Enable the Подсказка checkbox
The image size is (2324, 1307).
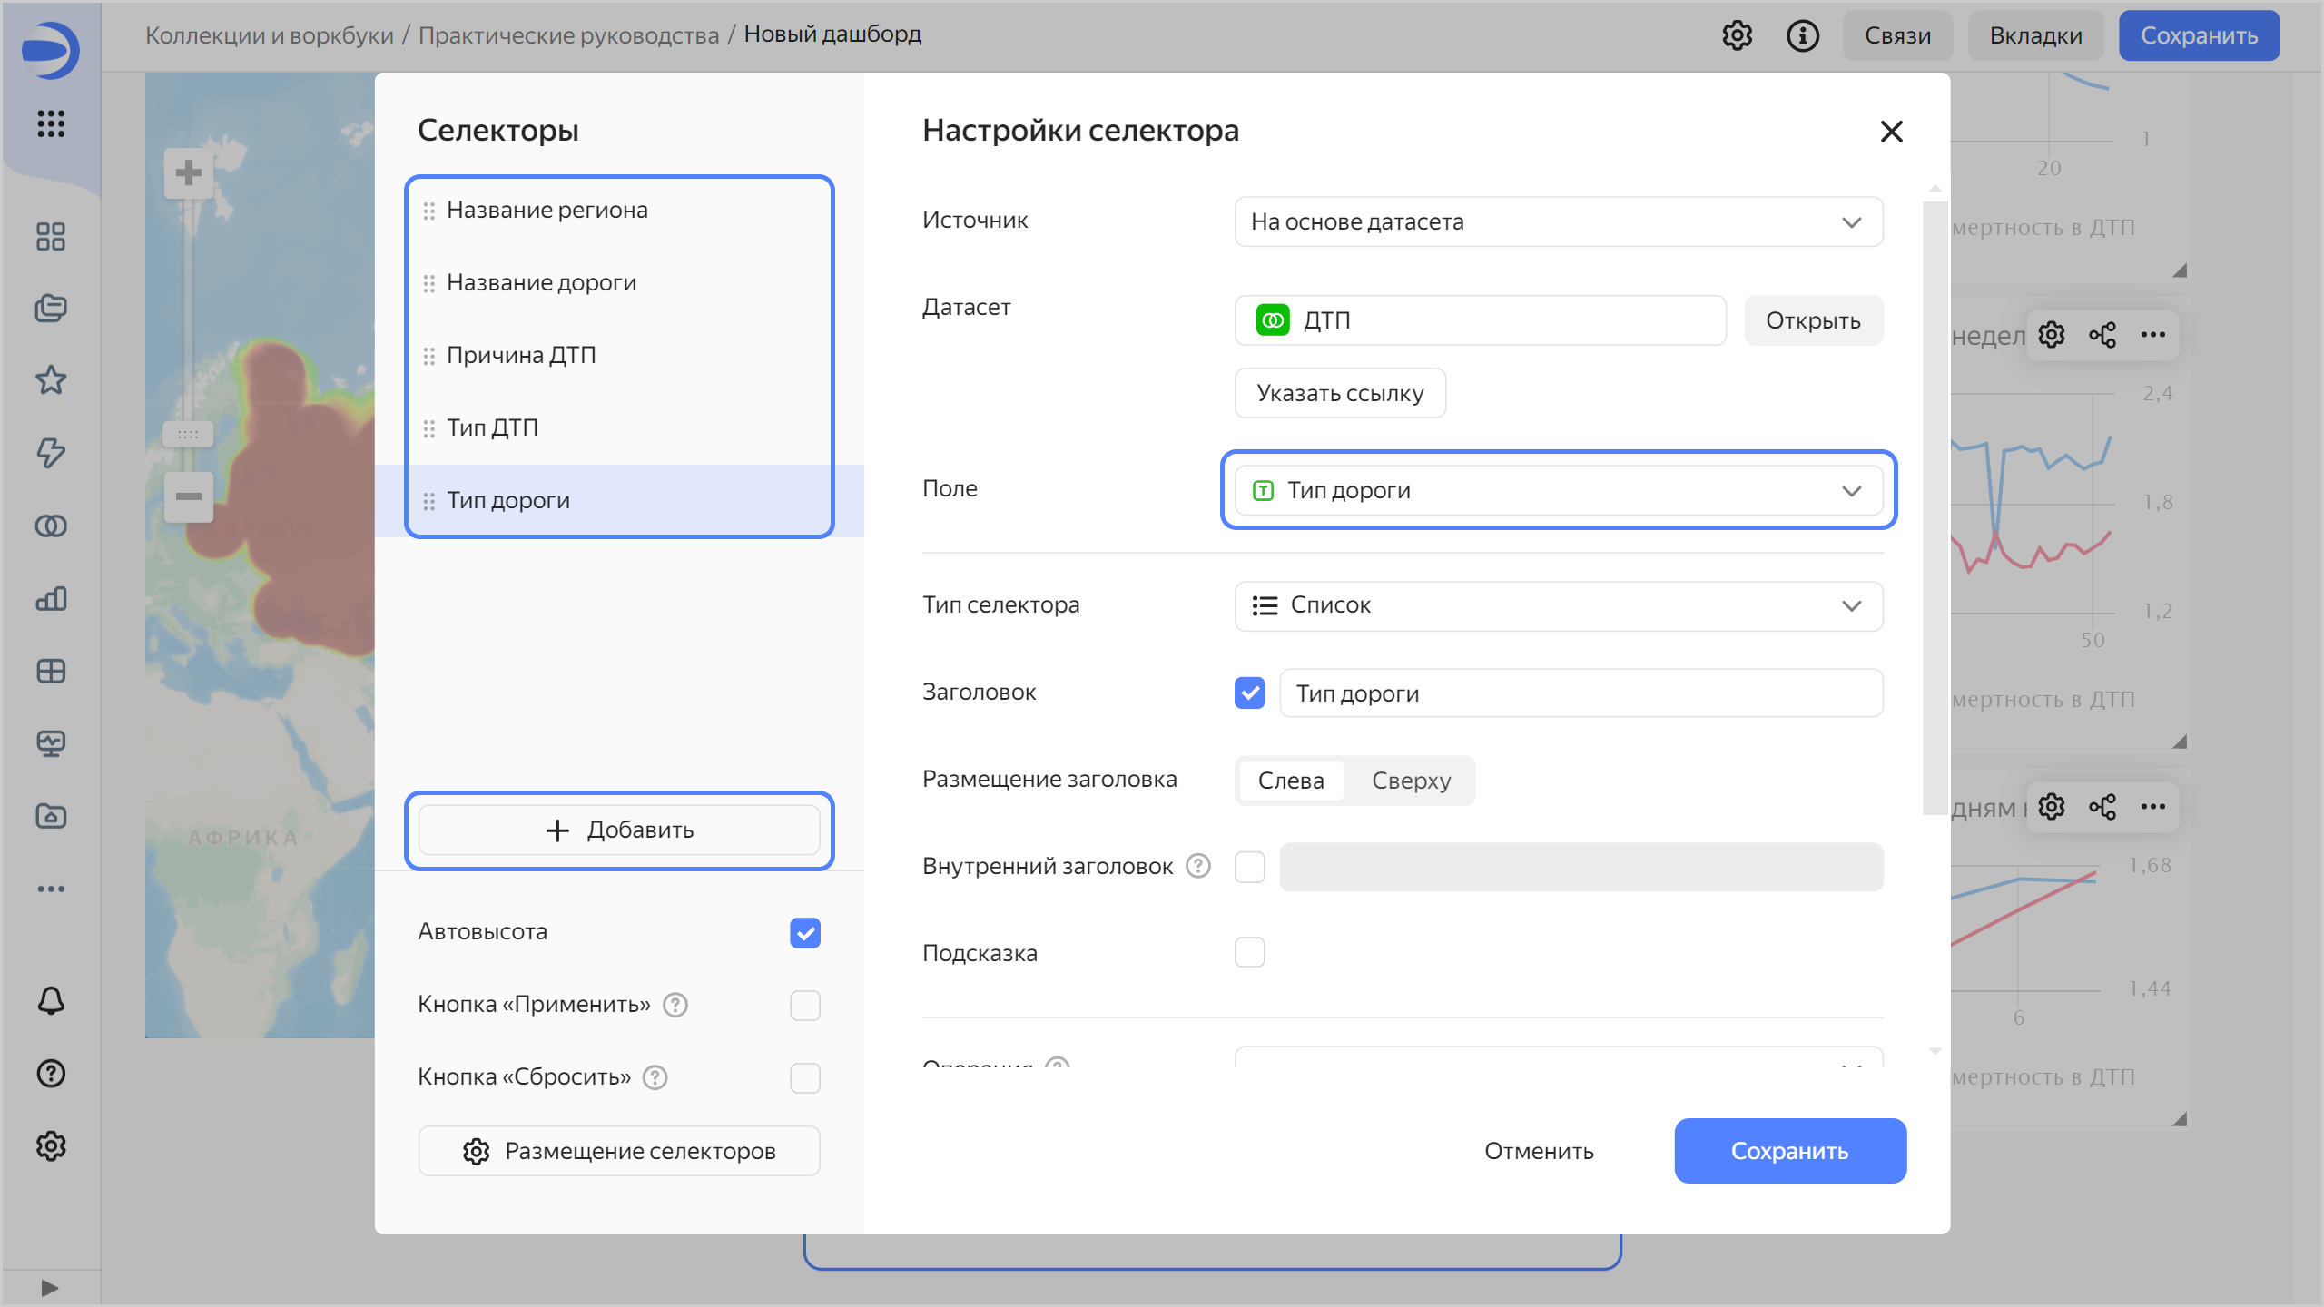(x=1249, y=952)
